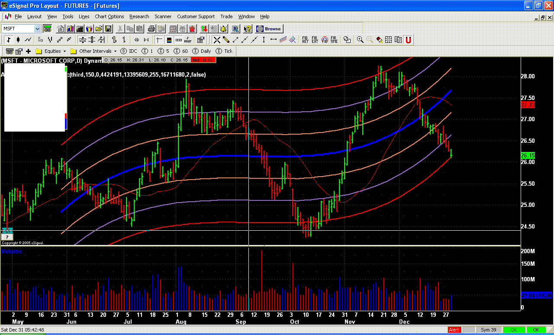The width and height of the screenshot is (554, 335).
Task: Open the MSFT symbol dropdown
Action: [x=37, y=29]
